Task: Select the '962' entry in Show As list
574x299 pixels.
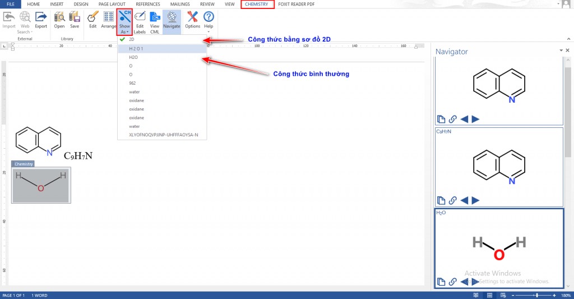Action: (162, 83)
